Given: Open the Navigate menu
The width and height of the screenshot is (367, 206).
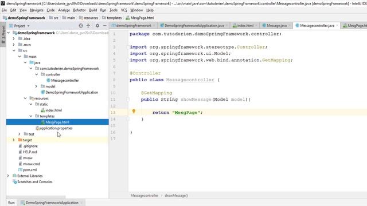Looking at the screenshot, I should tap(37, 10).
